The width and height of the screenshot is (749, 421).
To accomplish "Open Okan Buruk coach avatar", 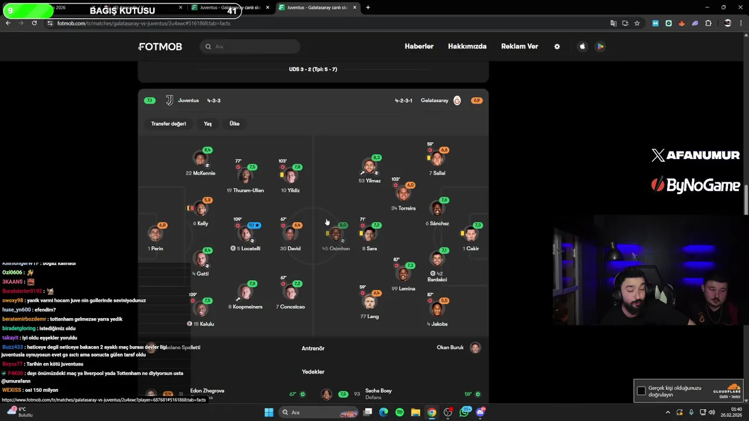I will click(475, 347).
